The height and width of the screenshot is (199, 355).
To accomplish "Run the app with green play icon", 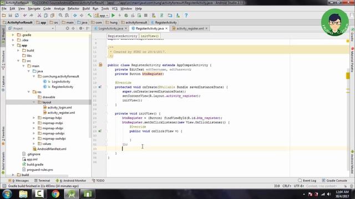I will [113, 15].
